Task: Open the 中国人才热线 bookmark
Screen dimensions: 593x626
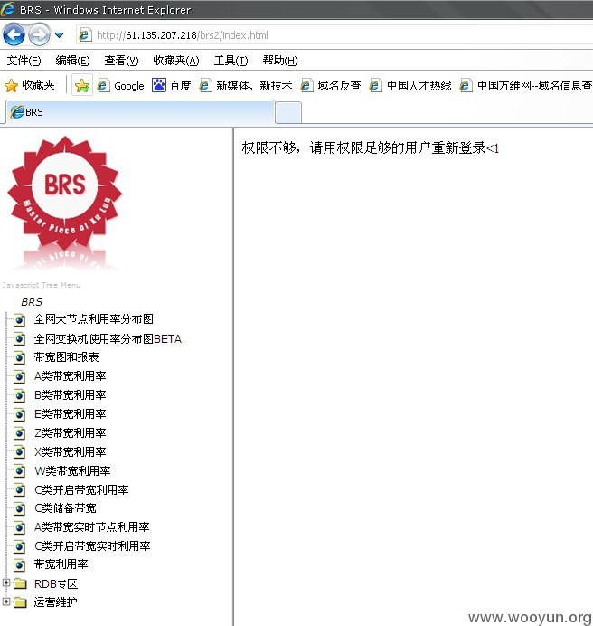Action: click(410, 85)
